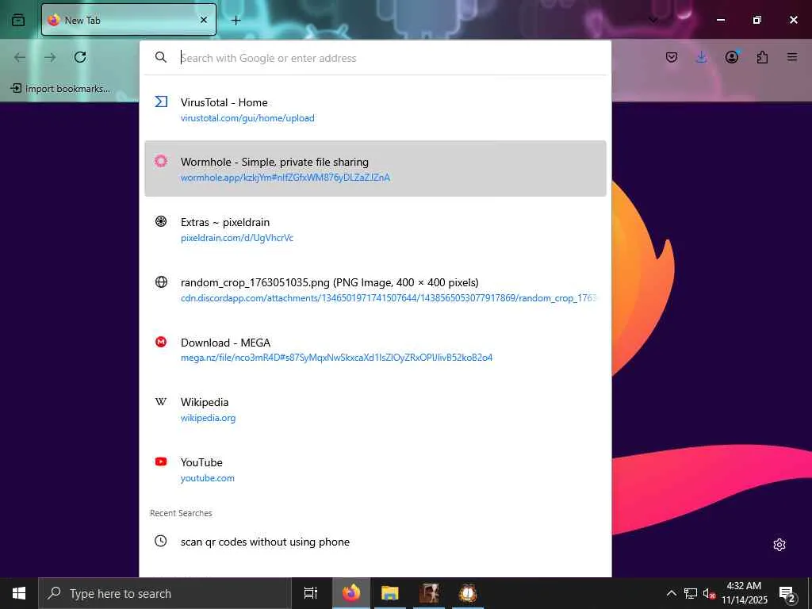Viewport: 812px width, 609px height.
Task: Open Task View on the taskbar
Action: [310, 593]
